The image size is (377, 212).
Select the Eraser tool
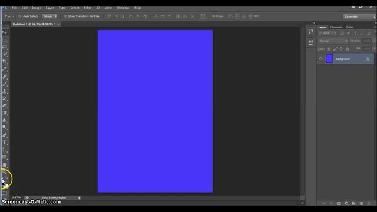pos(5,105)
